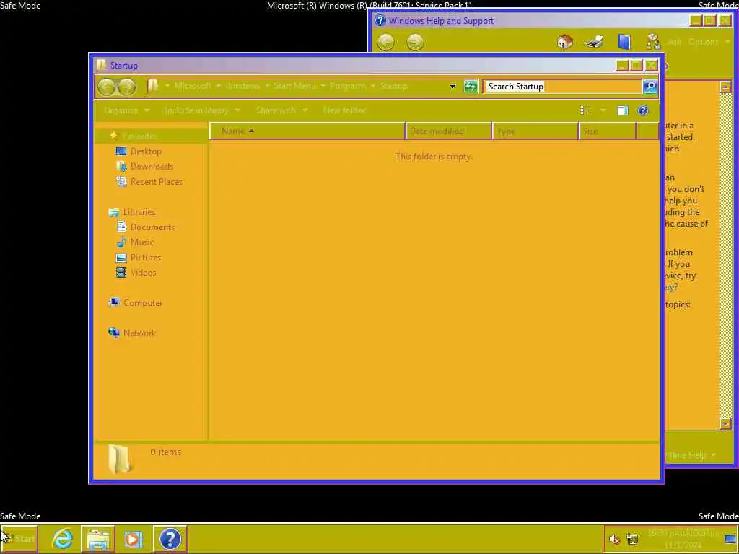
Task: Click Help window scrollbar down arrow
Action: pyautogui.click(x=725, y=424)
